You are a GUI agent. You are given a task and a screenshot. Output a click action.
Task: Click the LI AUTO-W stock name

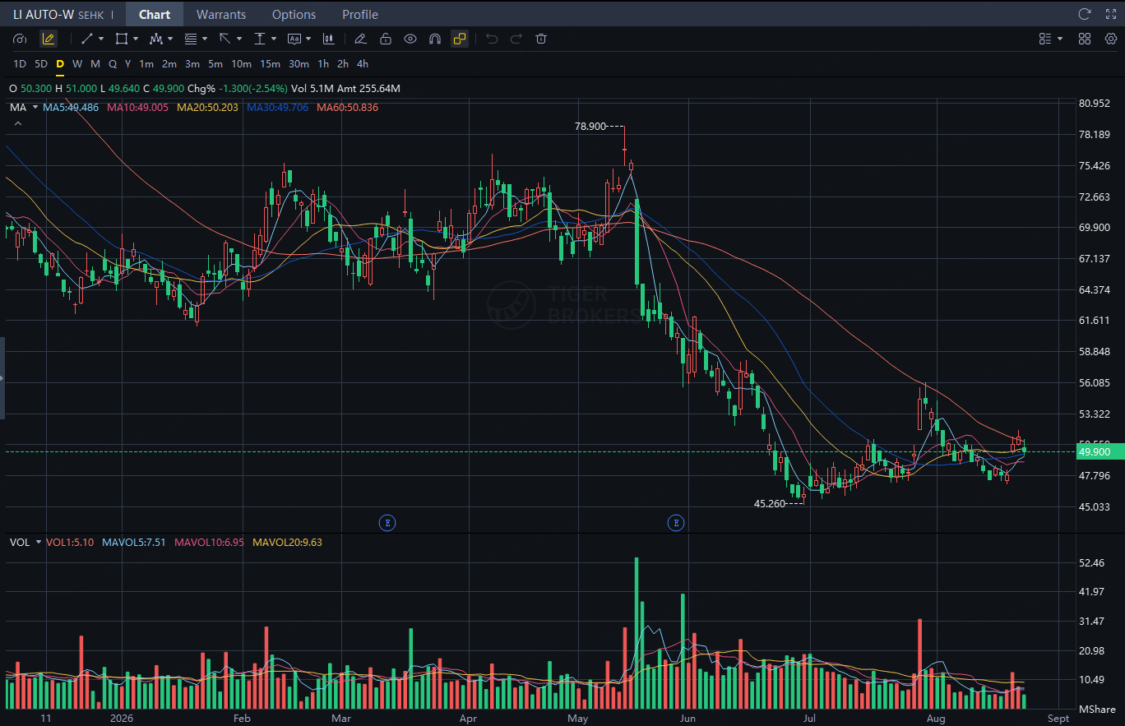(x=44, y=15)
